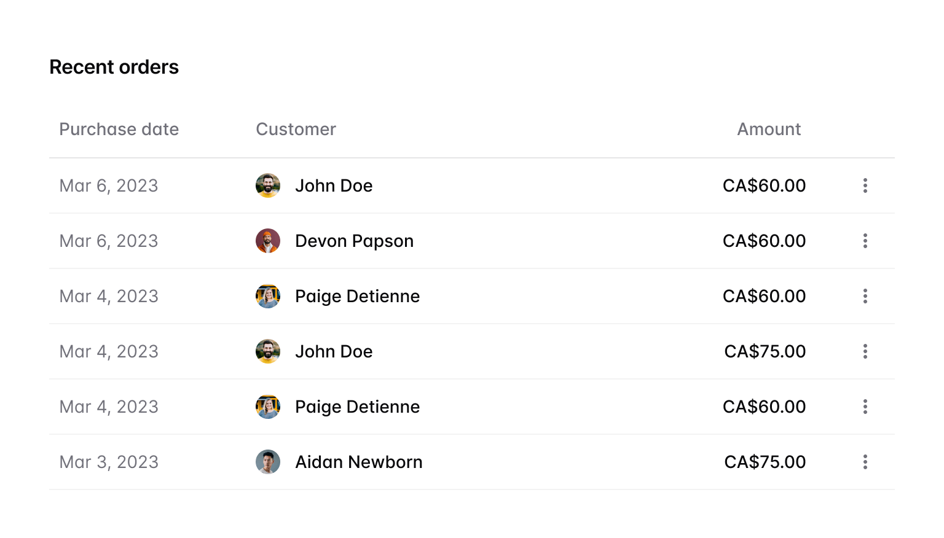Click the Mar 3, 2023 purchase date
Image resolution: width=944 pixels, height=538 pixels.
109,462
